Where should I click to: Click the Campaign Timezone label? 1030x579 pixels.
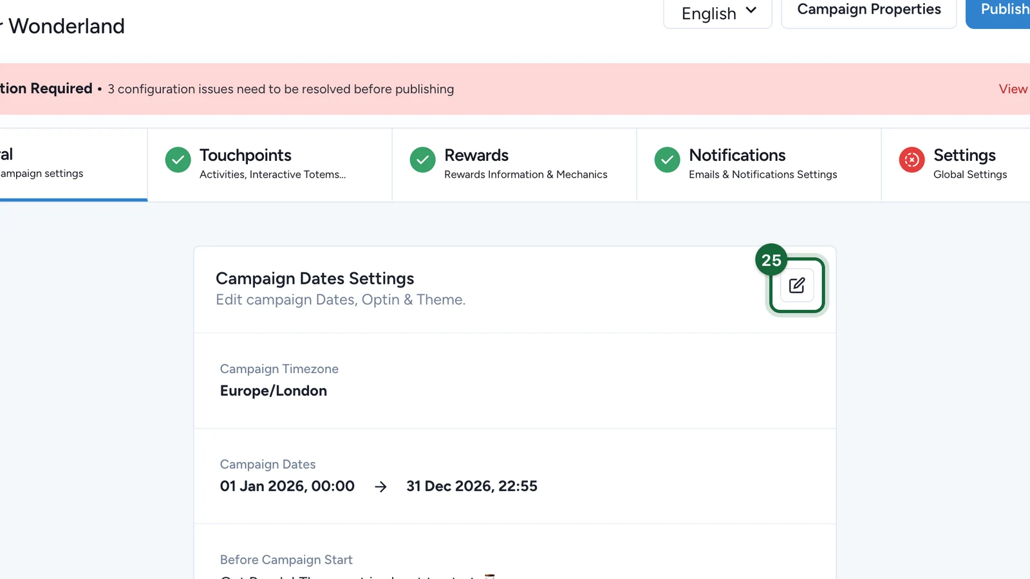[x=279, y=369]
